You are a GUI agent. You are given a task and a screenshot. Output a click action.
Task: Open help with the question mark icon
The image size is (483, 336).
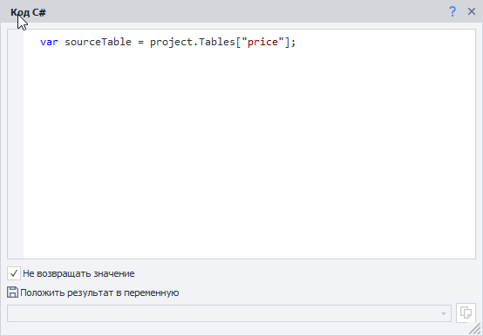click(x=452, y=11)
